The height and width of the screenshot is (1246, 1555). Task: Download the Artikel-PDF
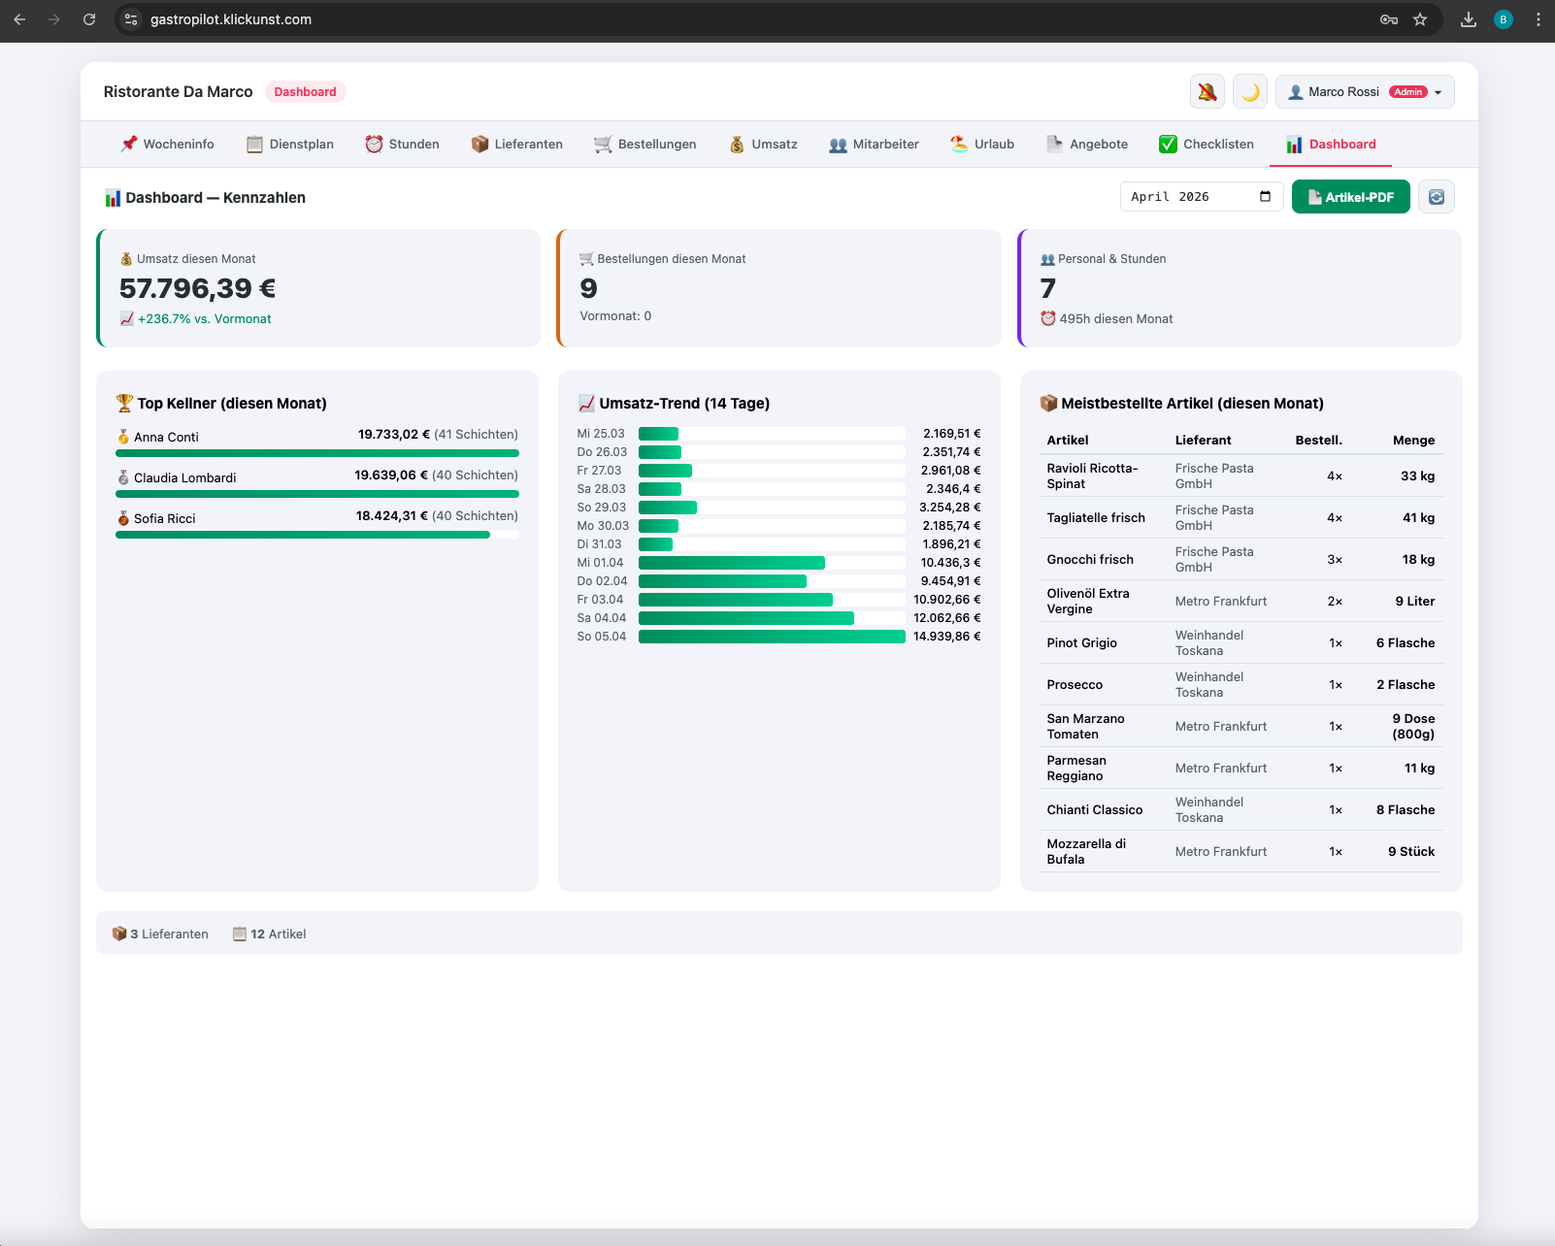click(1350, 197)
